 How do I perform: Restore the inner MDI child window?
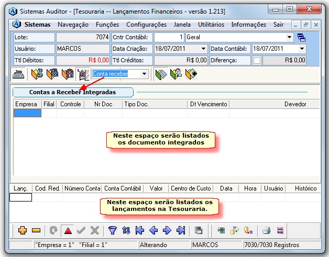[x=306, y=25]
